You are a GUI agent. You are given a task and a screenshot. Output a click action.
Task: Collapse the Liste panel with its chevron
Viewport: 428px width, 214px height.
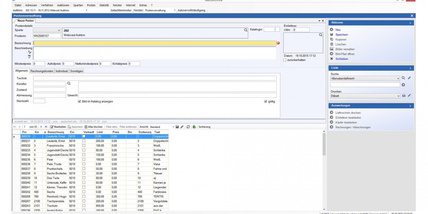[x=410, y=68]
